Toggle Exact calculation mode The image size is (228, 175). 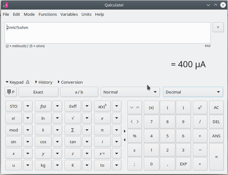click(38, 92)
